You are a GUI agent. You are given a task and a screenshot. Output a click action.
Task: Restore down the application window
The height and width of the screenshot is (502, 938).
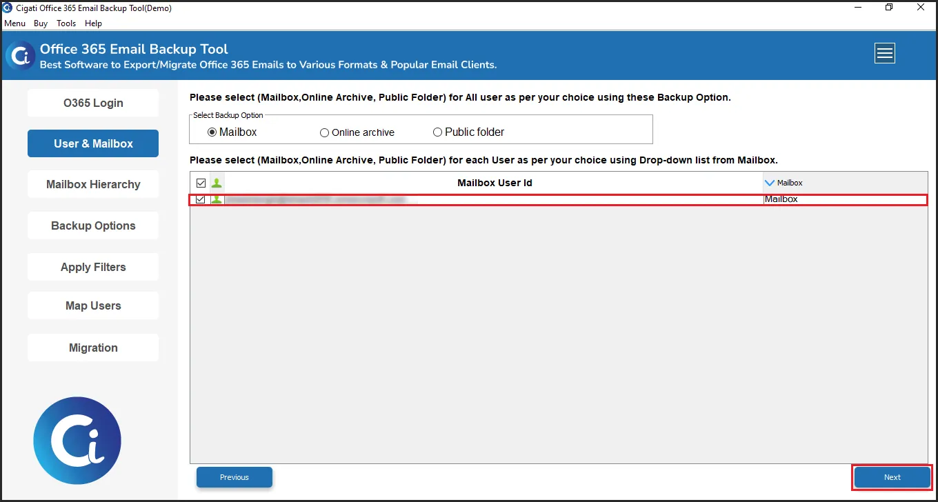[x=889, y=8]
